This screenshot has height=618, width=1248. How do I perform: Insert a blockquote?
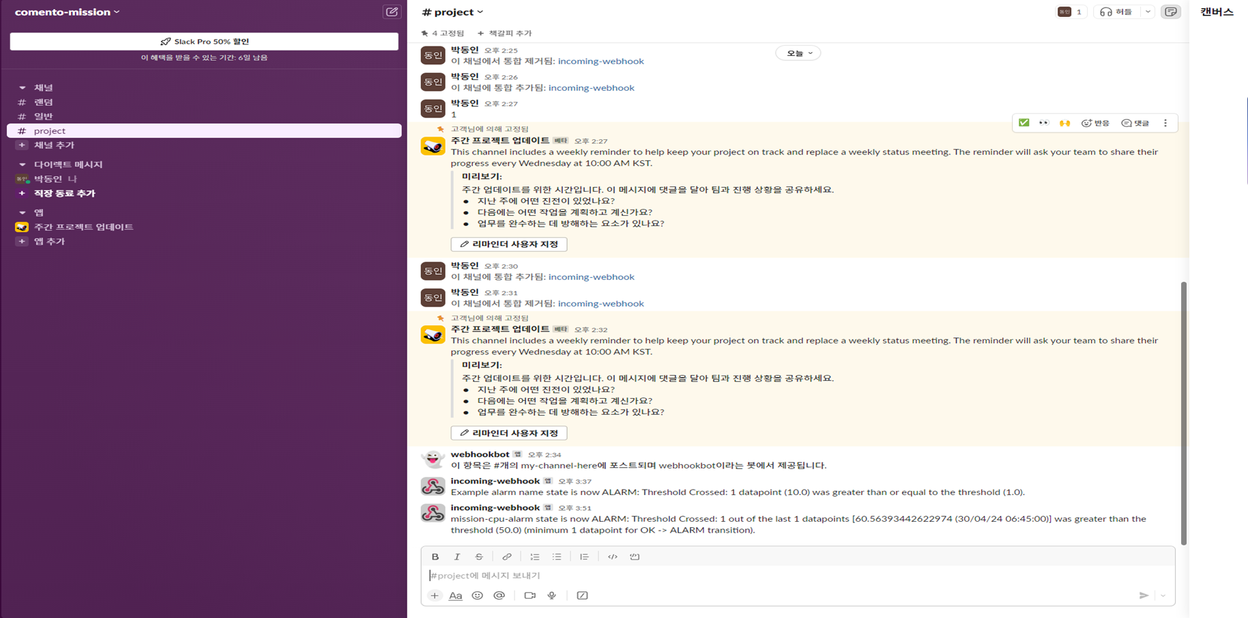click(x=585, y=557)
